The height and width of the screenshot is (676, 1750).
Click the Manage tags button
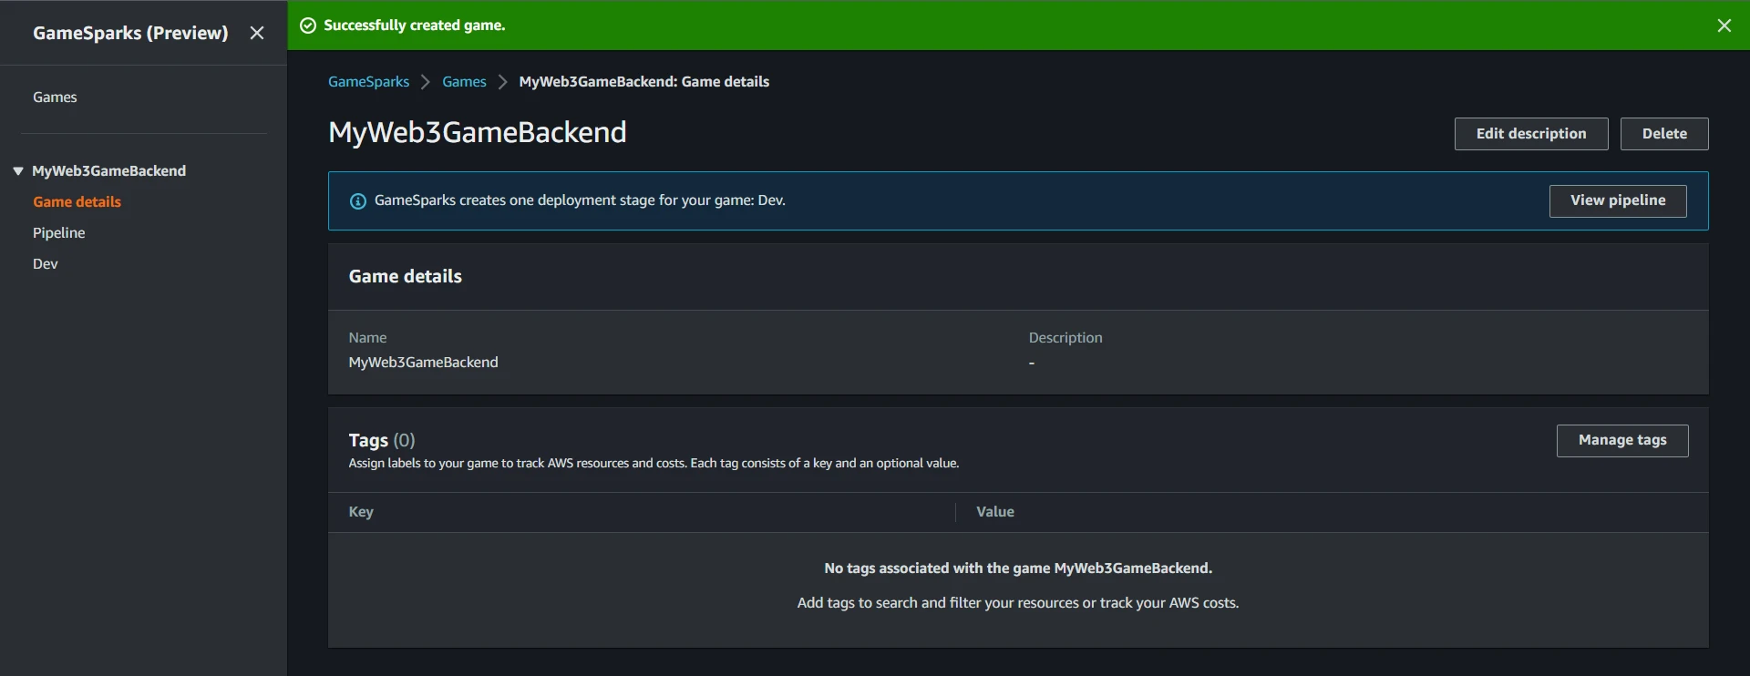(1621, 441)
